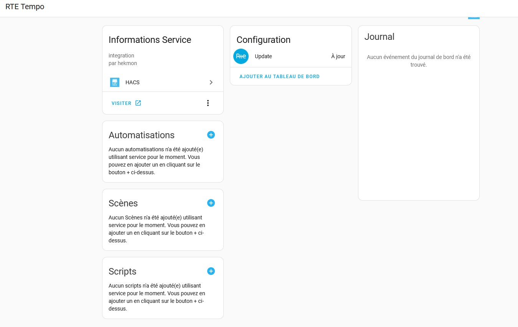Click the RTE Tempo page title
Image resolution: width=518 pixels, height=327 pixels.
(x=25, y=7)
